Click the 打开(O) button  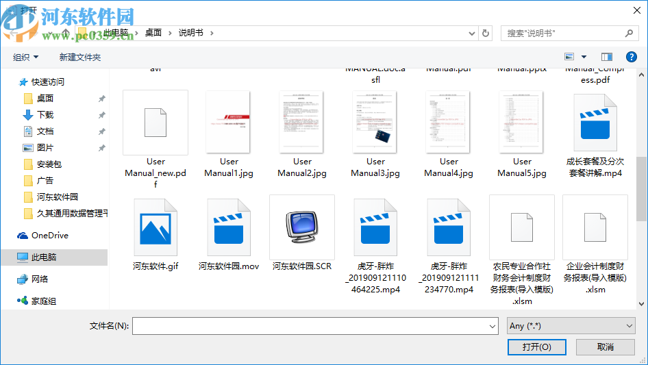pyautogui.click(x=537, y=347)
